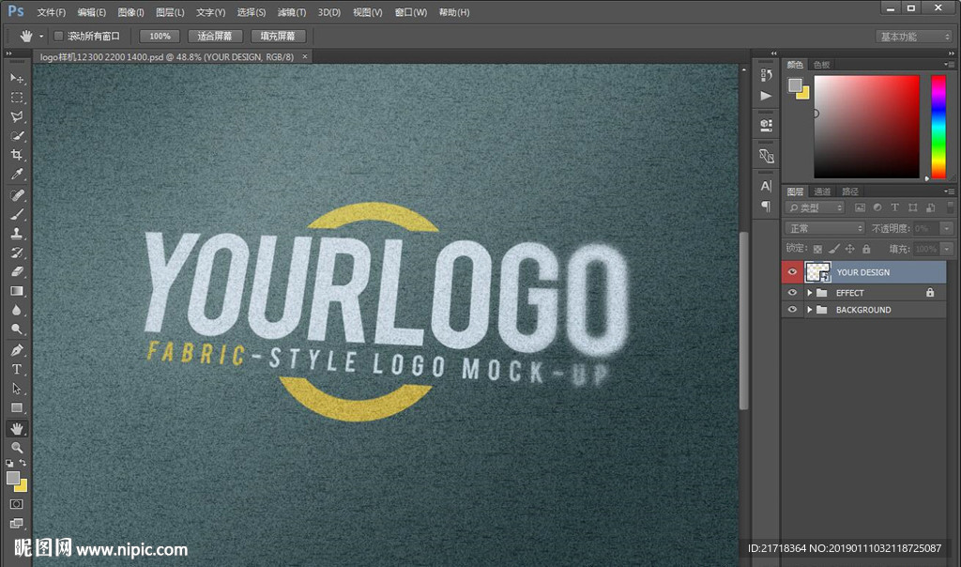
Task: Switch to the Channels tab
Action: (822, 192)
